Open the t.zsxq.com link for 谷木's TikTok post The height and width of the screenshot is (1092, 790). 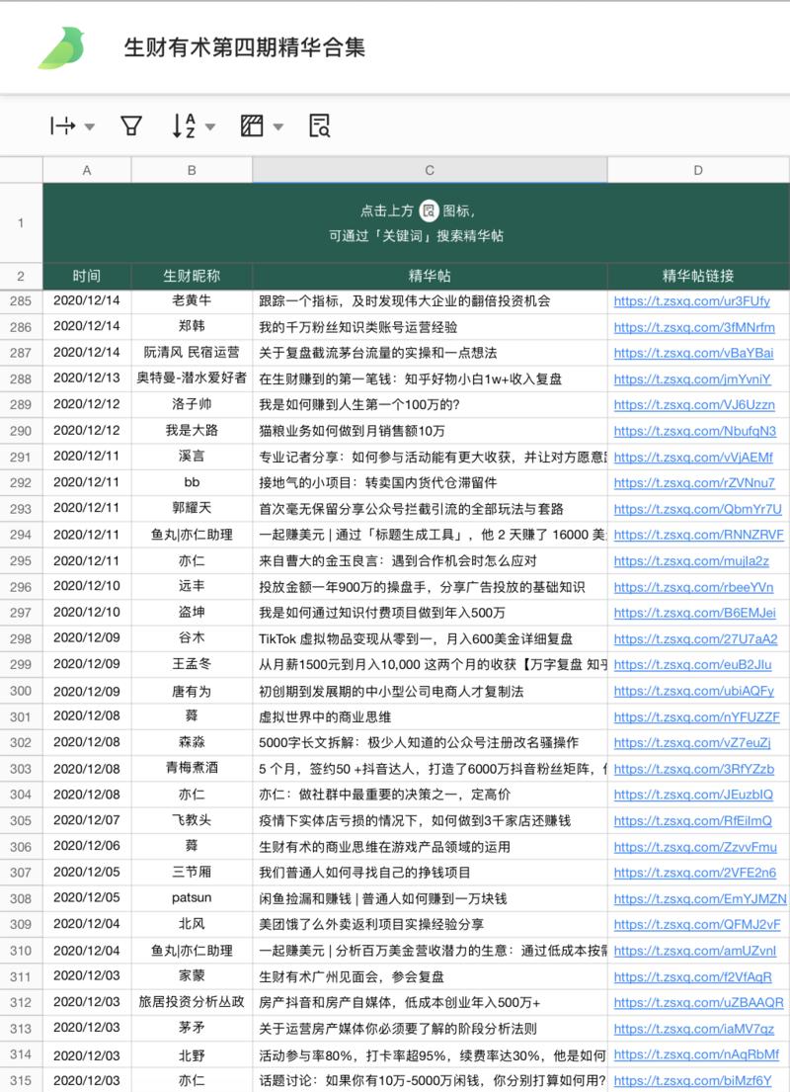pos(697,639)
